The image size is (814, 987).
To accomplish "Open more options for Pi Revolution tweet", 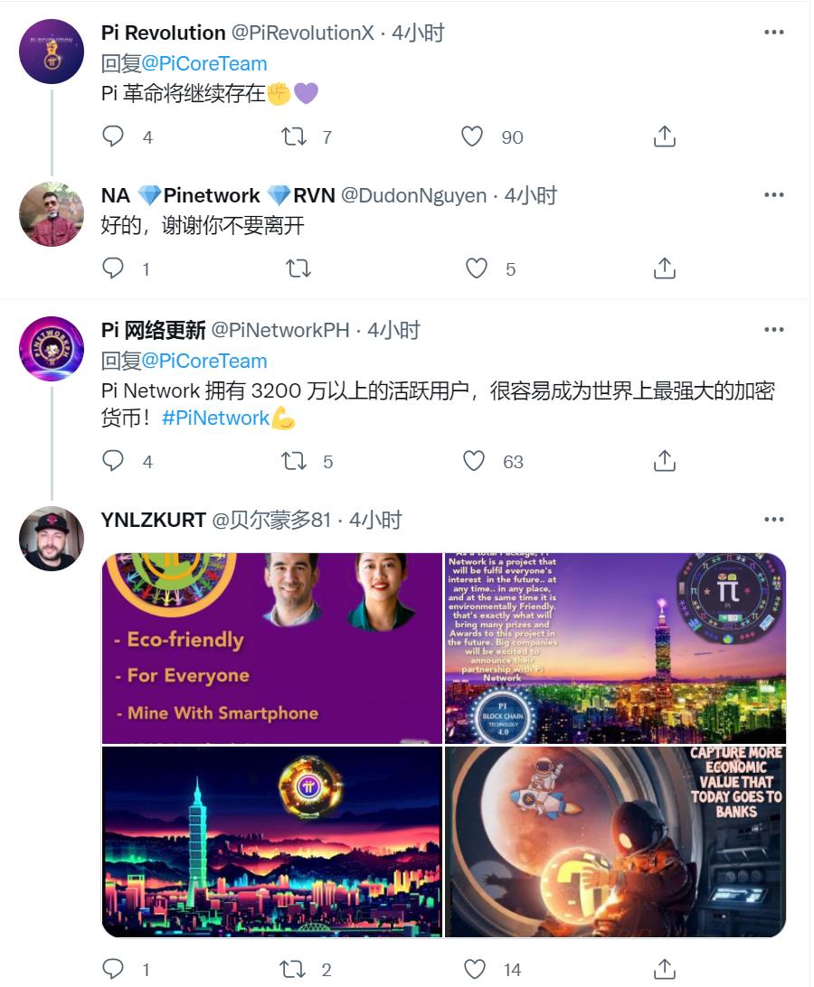I will (x=773, y=33).
